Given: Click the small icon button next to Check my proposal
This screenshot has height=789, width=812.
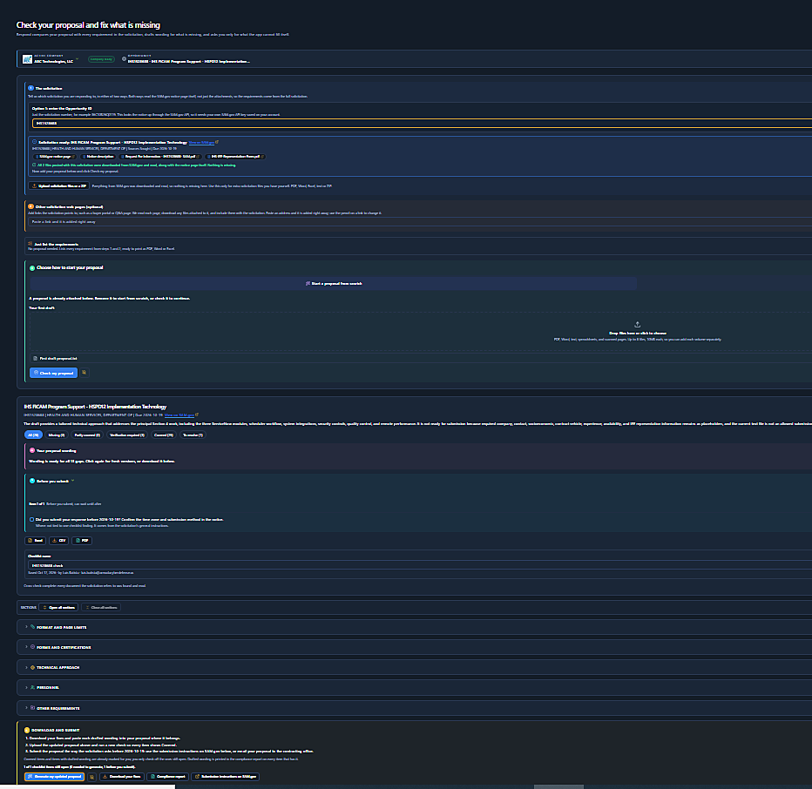Looking at the screenshot, I should [85, 373].
